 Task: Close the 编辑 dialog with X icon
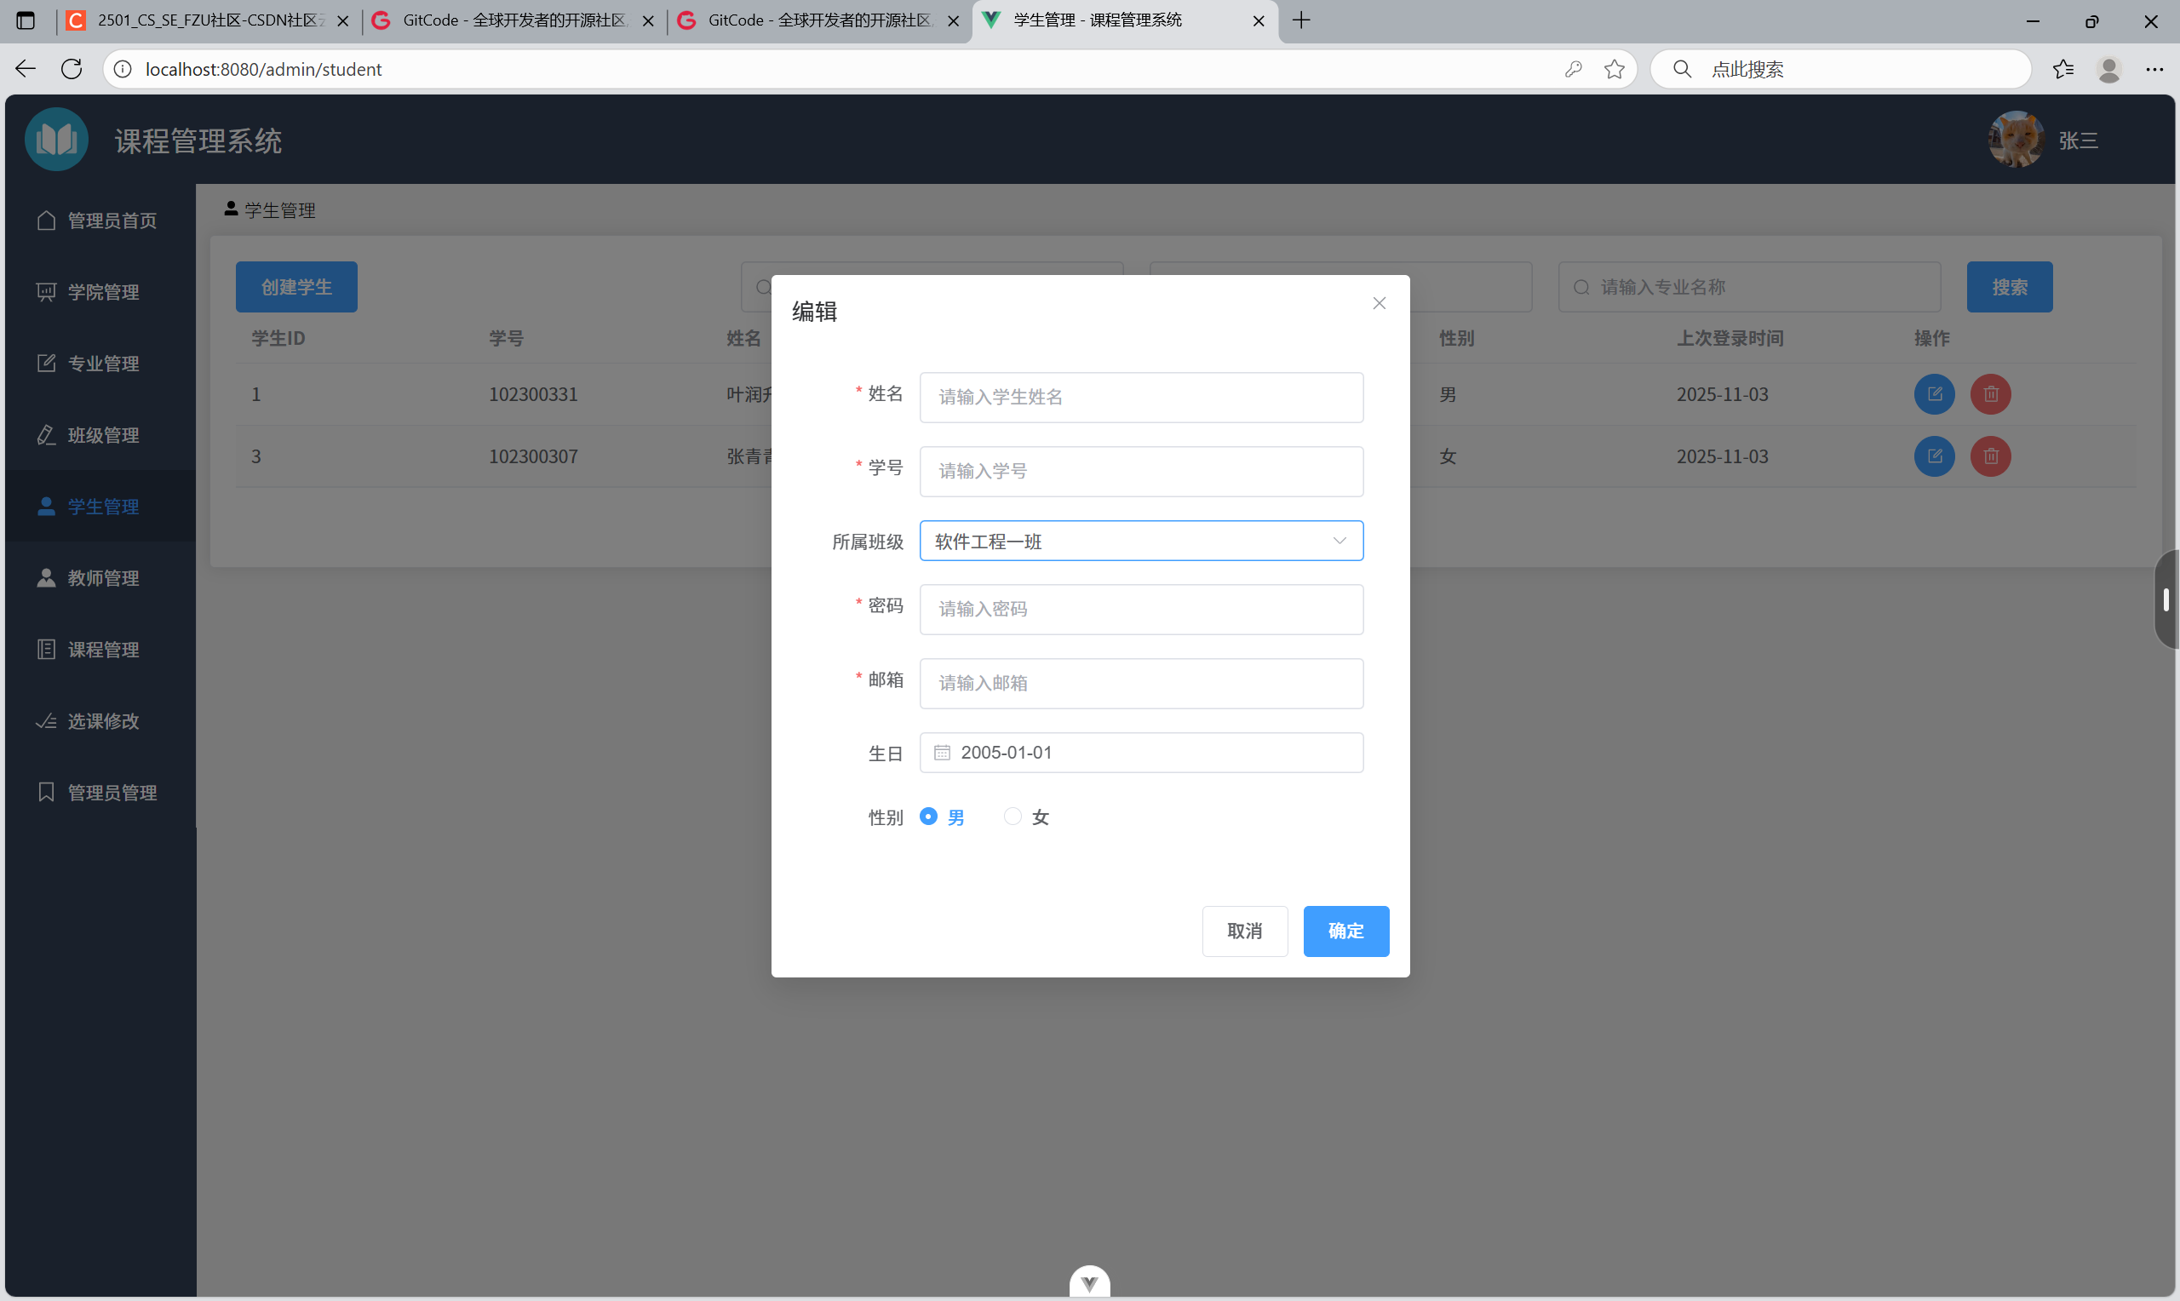(1379, 303)
